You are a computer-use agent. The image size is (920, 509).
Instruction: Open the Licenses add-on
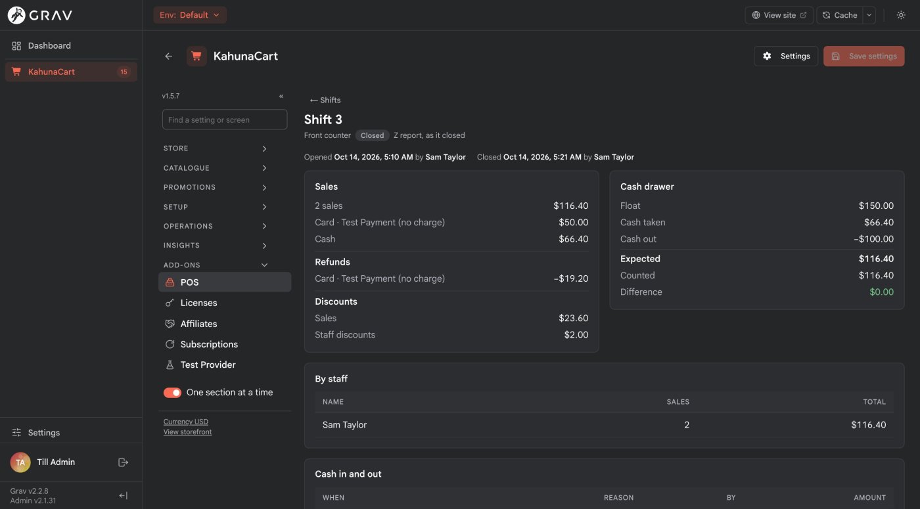[225, 303]
